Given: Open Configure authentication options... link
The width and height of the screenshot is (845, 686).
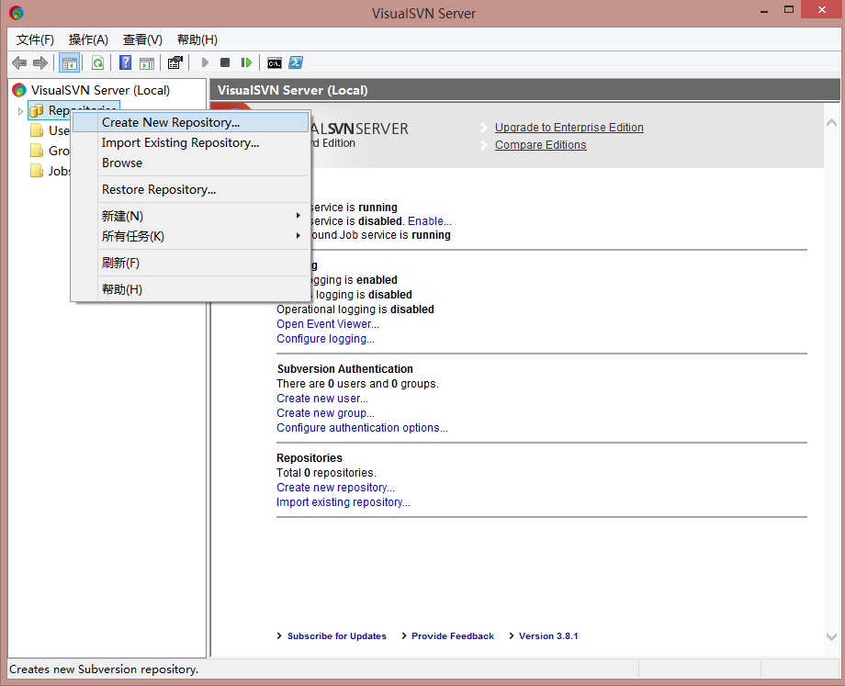Looking at the screenshot, I should [362, 427].
